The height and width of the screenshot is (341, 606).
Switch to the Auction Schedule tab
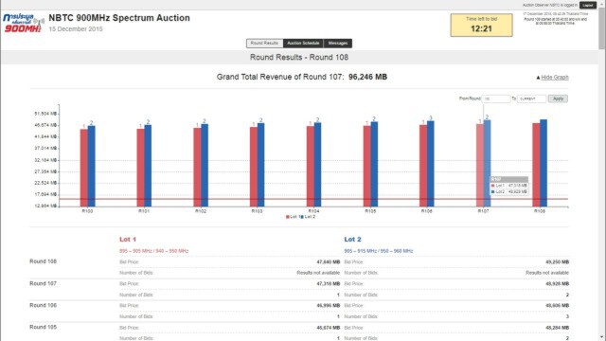pos(303,44)
